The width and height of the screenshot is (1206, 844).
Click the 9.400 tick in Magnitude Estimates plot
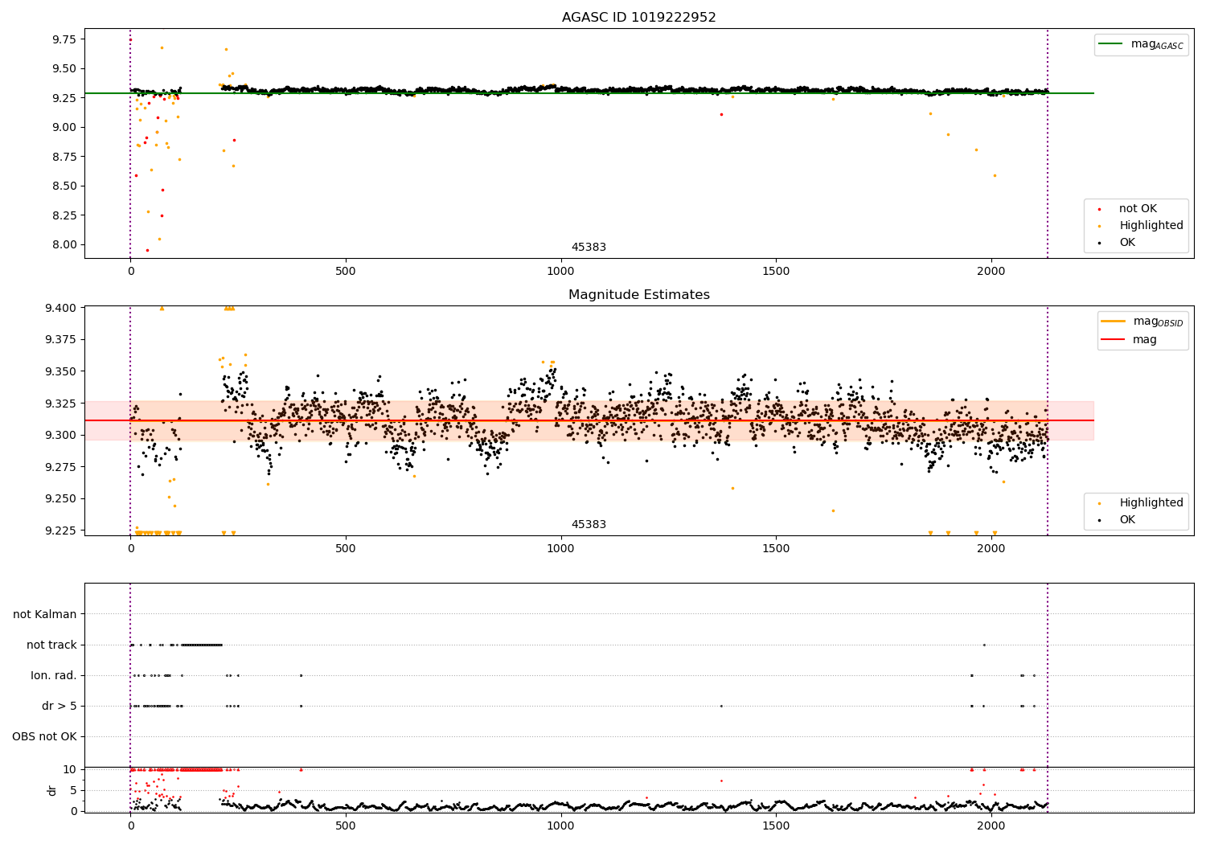click(x=60, y=308)
